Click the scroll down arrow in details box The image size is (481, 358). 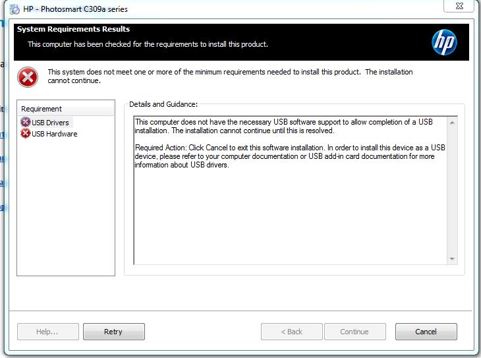pyautogui.click(x=452, y=259)
